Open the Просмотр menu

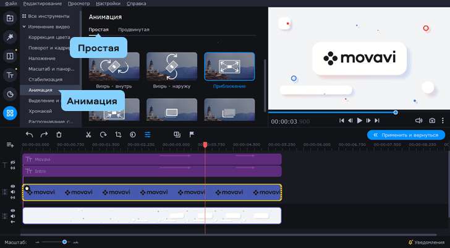[79, 4]
